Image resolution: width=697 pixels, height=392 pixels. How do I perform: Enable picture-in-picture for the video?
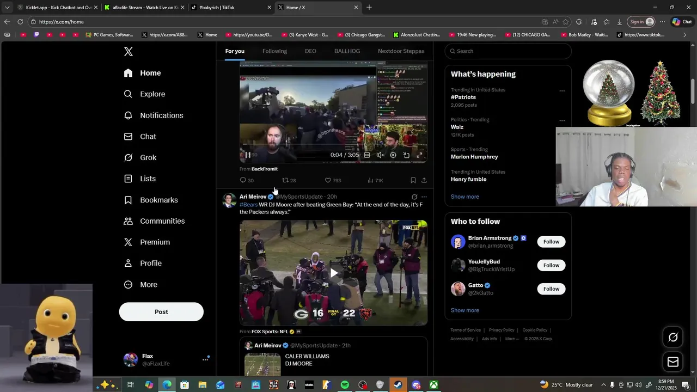click(406, 155)
